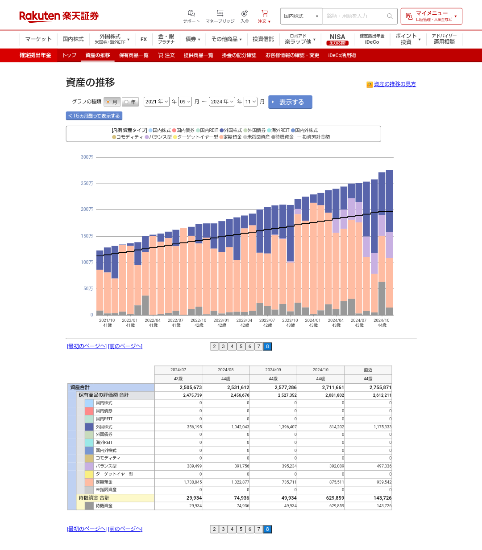Go to page 3 in lower pagination
Image resolution: width=482 pixels, height=550 pixels.
(223, 529)
